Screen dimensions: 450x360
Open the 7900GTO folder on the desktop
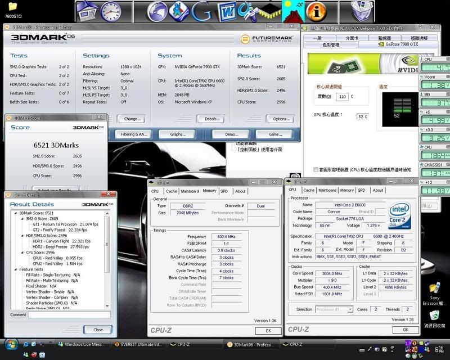[13, 10]
